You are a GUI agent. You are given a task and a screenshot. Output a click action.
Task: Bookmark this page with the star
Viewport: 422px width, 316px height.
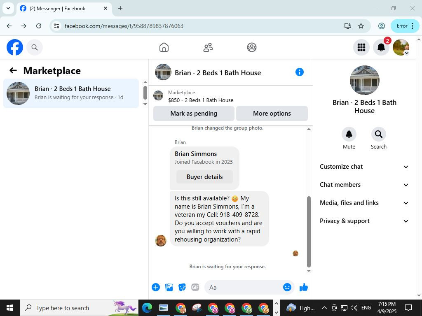pos(361,26)
